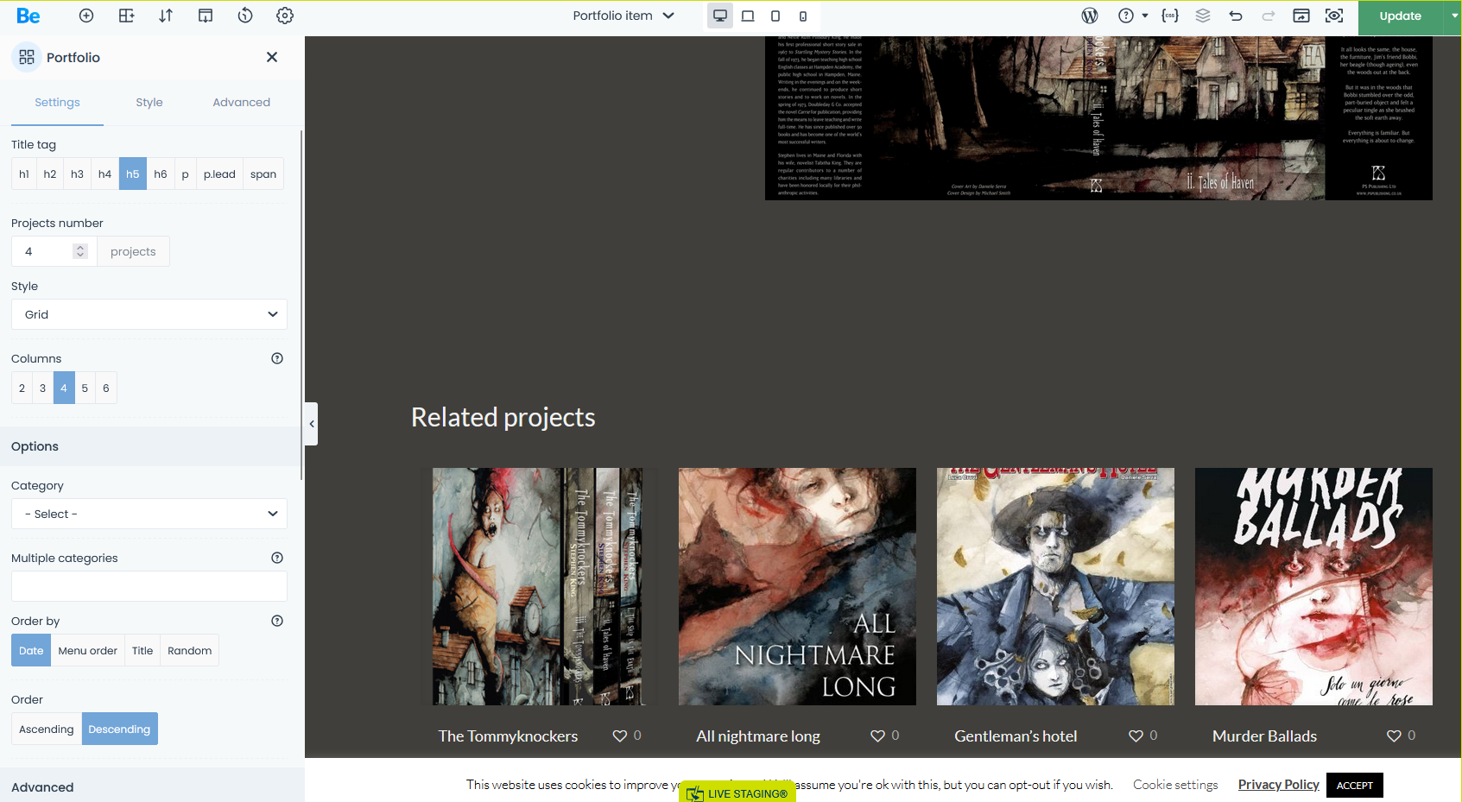Open builder settings gear icon
Screen dimensions: 1462x802
[x=285, y=16]
